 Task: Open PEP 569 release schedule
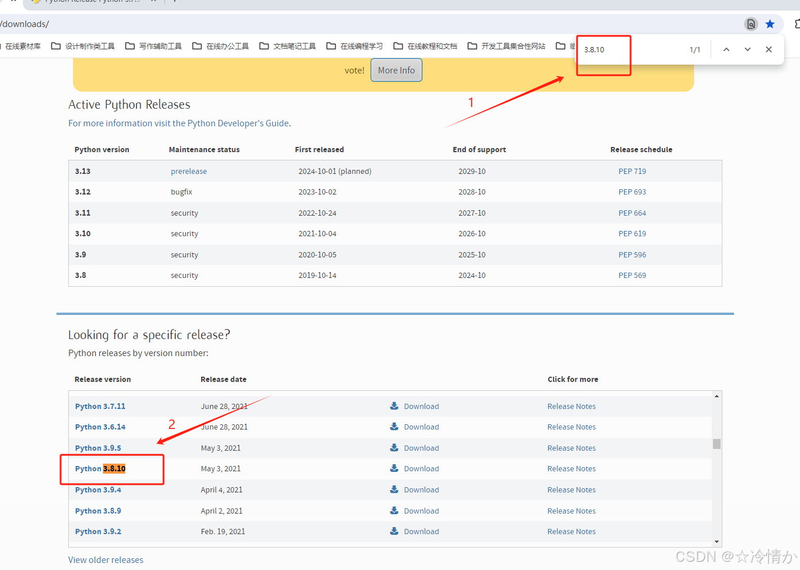(x=632, y=276)
